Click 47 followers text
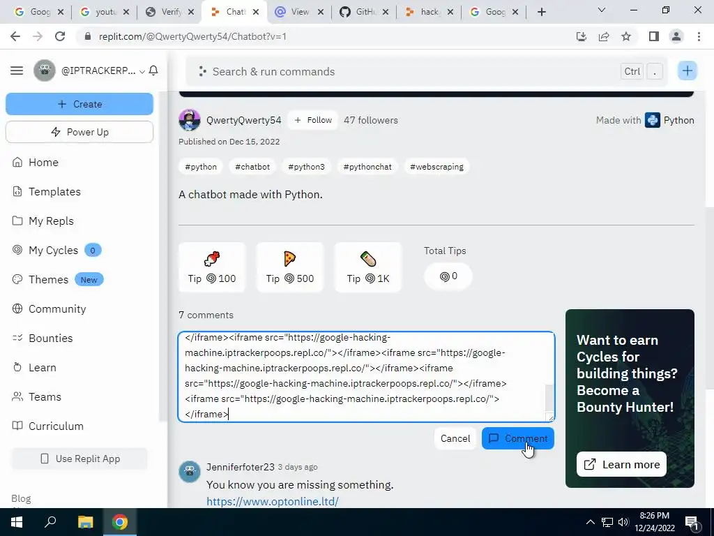Screen dimensions: 714x536 pyautogui.click(x=371, y=120)
